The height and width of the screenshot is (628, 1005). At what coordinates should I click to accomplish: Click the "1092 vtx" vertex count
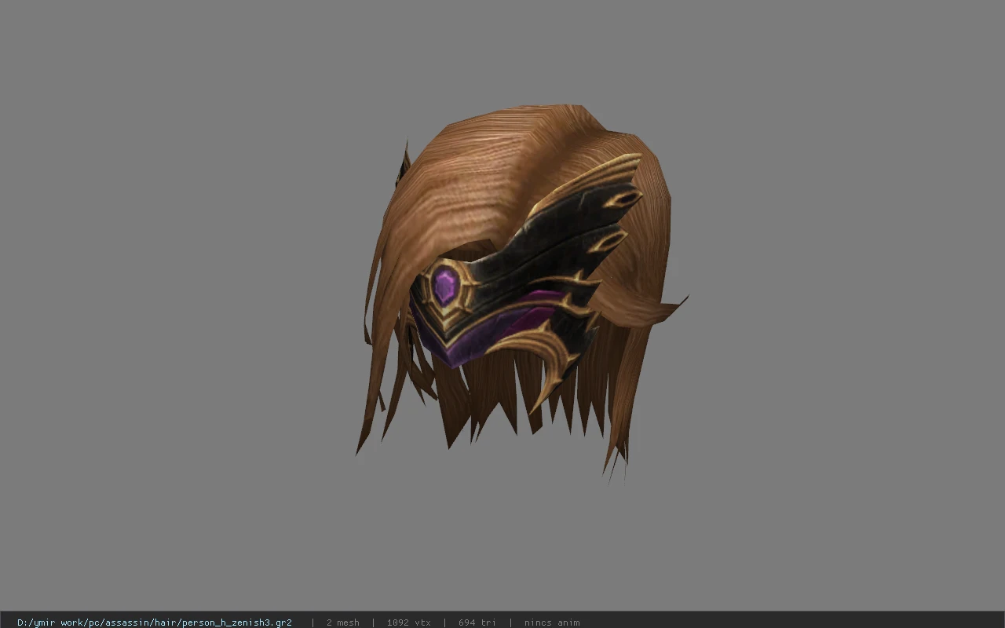408,623
